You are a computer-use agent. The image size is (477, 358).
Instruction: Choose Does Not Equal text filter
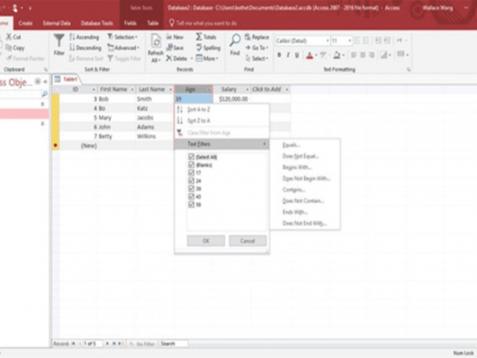[300, 156]
